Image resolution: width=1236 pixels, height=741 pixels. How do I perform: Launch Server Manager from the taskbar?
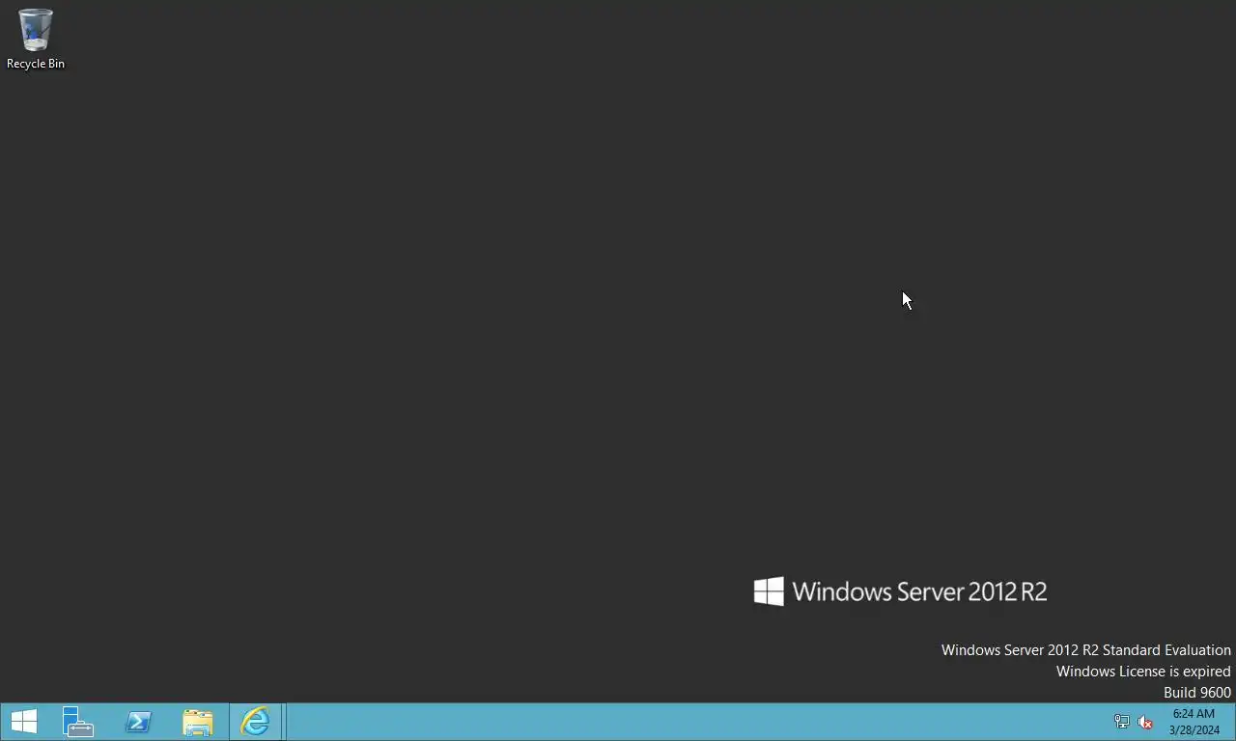click(x=78, y=722)
